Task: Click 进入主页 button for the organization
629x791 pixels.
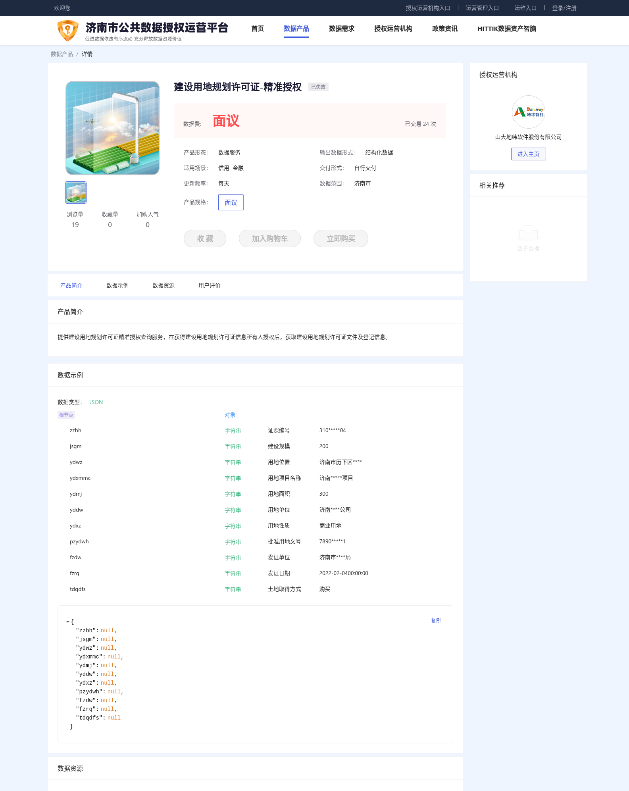Action: 528,154
